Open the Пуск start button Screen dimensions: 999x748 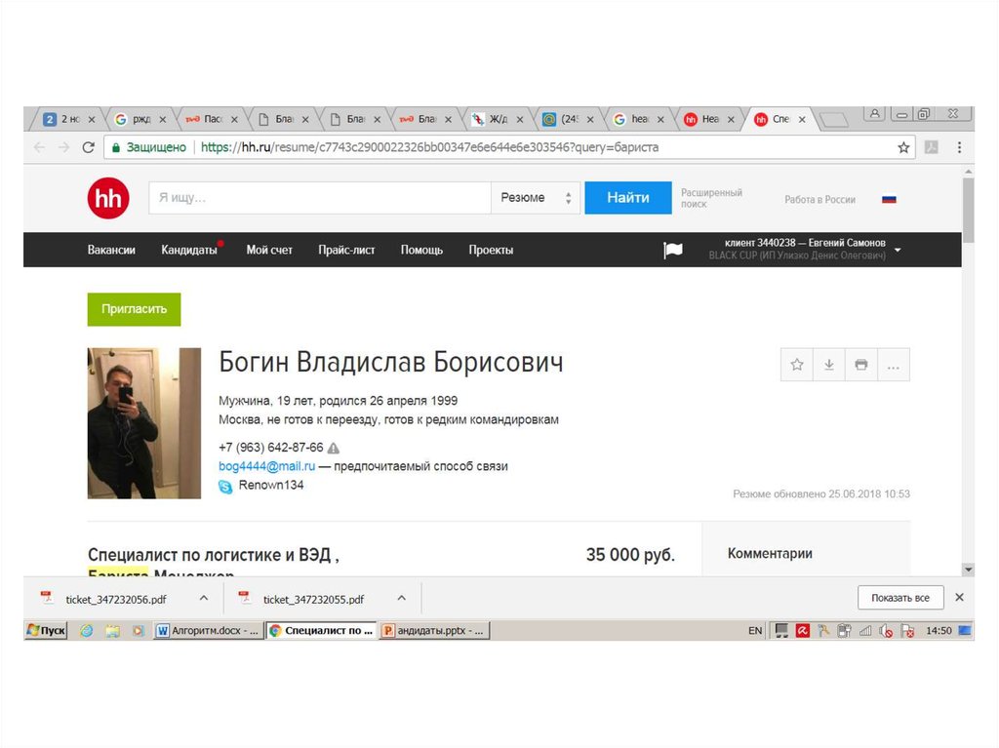[47, 631]
